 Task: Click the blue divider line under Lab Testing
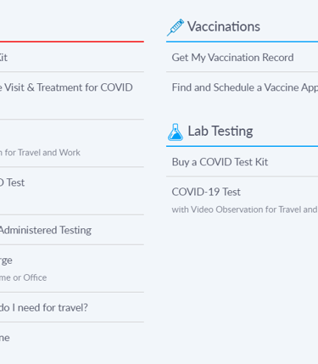coord(242,146)
